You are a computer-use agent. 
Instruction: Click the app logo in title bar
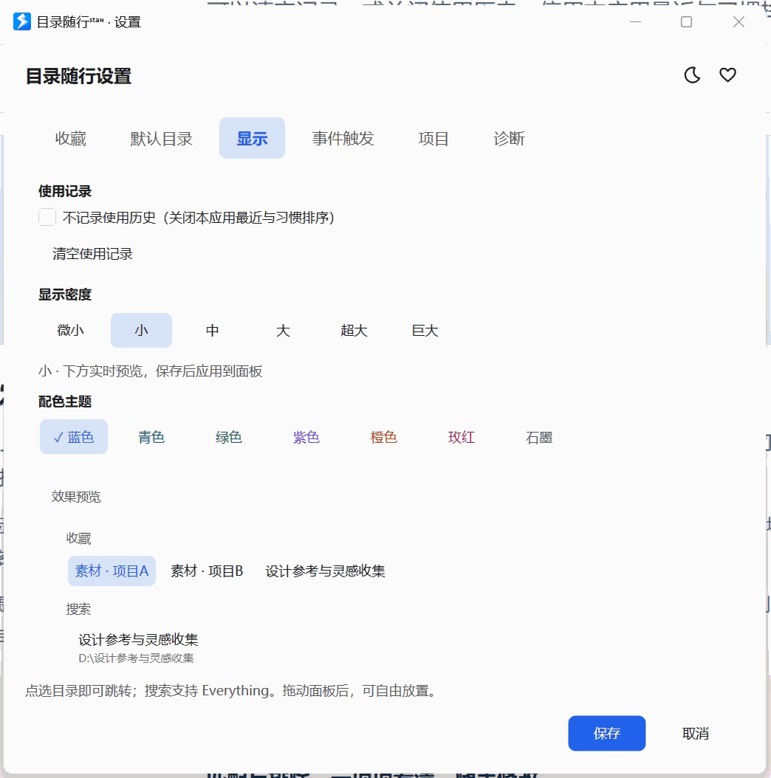(21, 21)
